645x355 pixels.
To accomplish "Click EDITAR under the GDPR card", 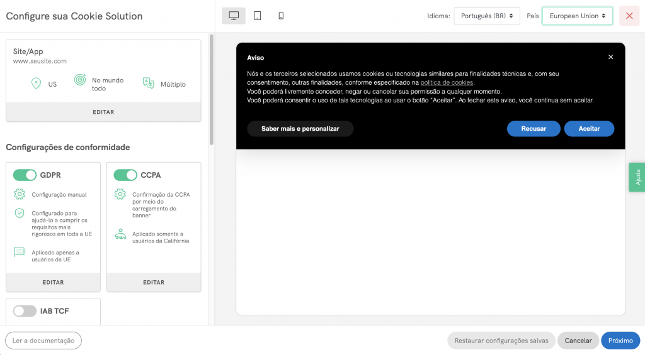I will 53,282.
